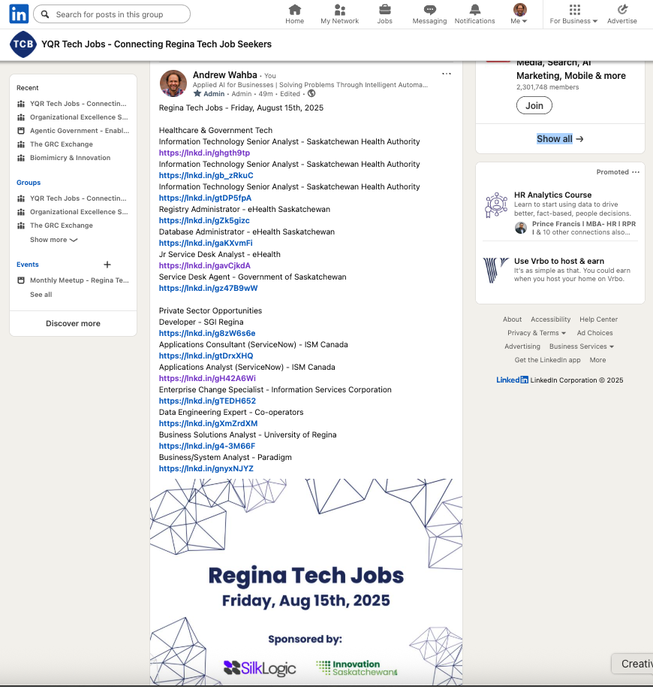Open Privacy & Terms footer dropdown

coord(537,333)
